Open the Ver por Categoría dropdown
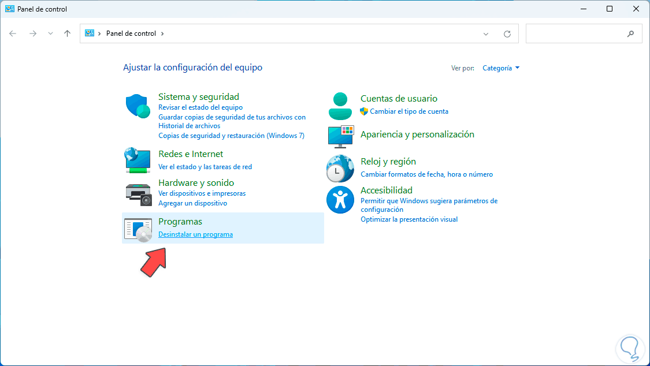Viewport: 650px width, 366px height. (501, 68)
